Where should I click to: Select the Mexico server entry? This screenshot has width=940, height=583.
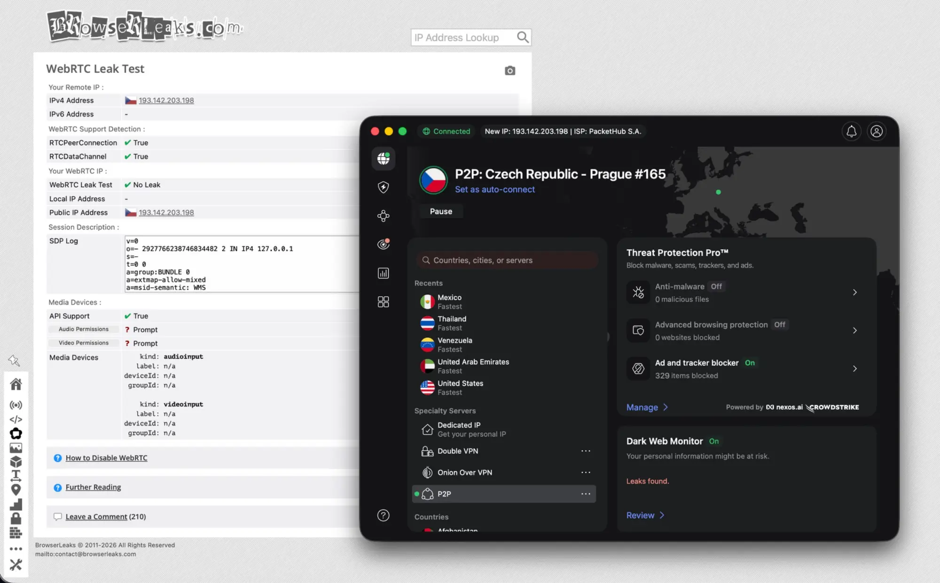pyautogui.click(x=449, y=301)
